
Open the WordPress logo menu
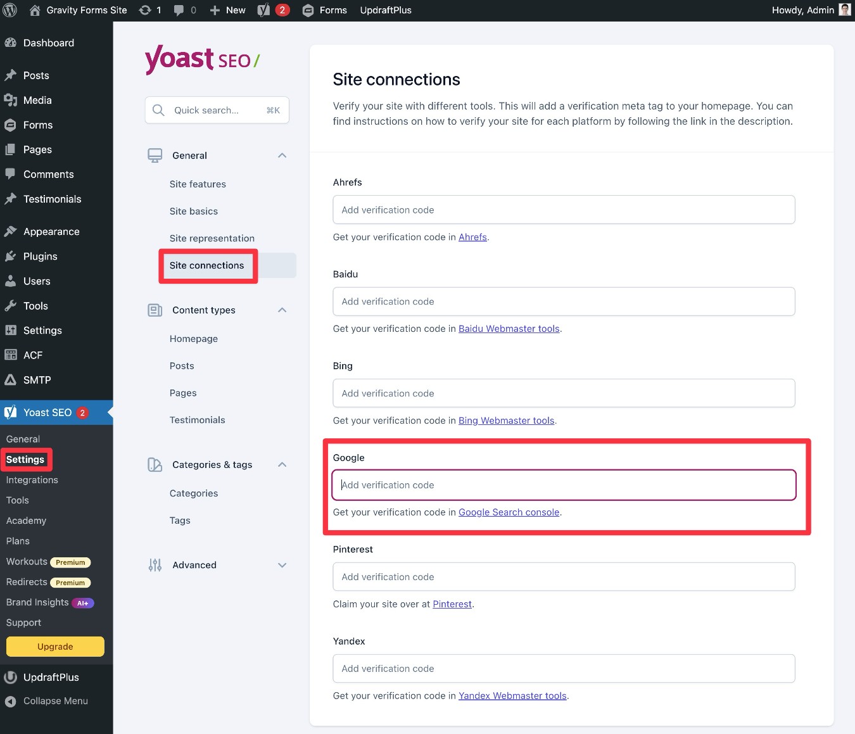click(9, 10)
